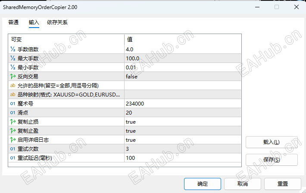Click the bool arrow icon beside 反向交易

tap(12, 77)
